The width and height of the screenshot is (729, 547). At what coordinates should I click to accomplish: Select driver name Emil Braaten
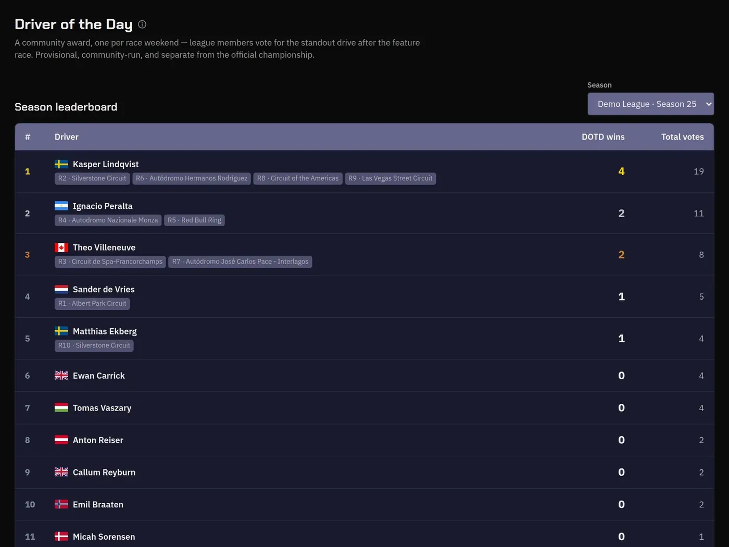pos(98,504)
